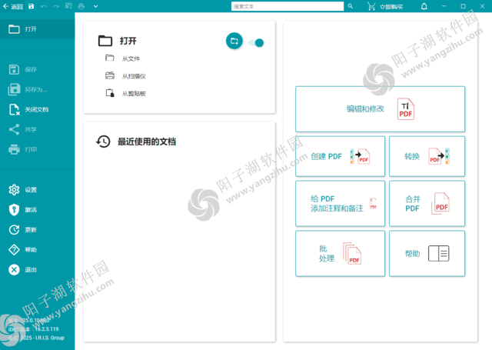
Task: Open 立即购买 shopping cart
Action: coord(385,7)
